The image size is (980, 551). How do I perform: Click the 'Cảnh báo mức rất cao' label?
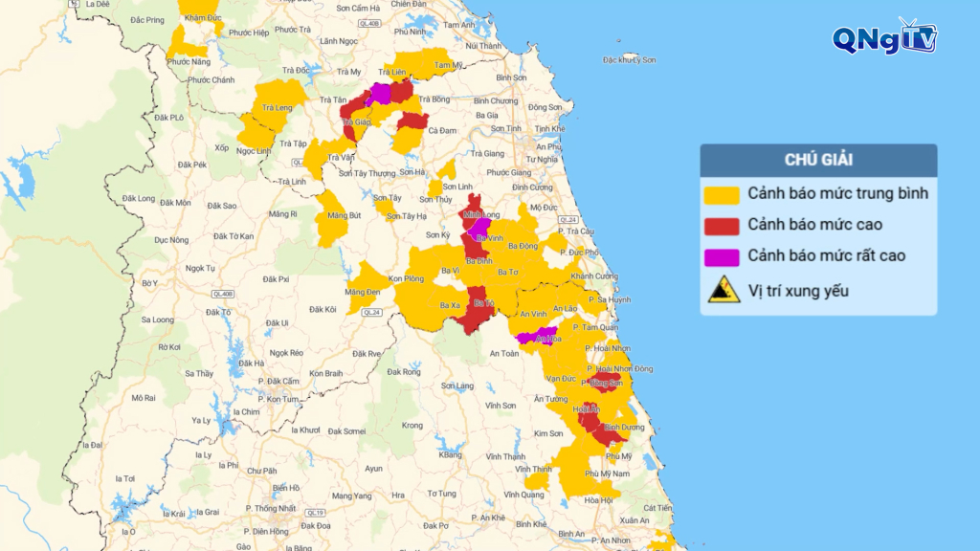click(826, 256)
